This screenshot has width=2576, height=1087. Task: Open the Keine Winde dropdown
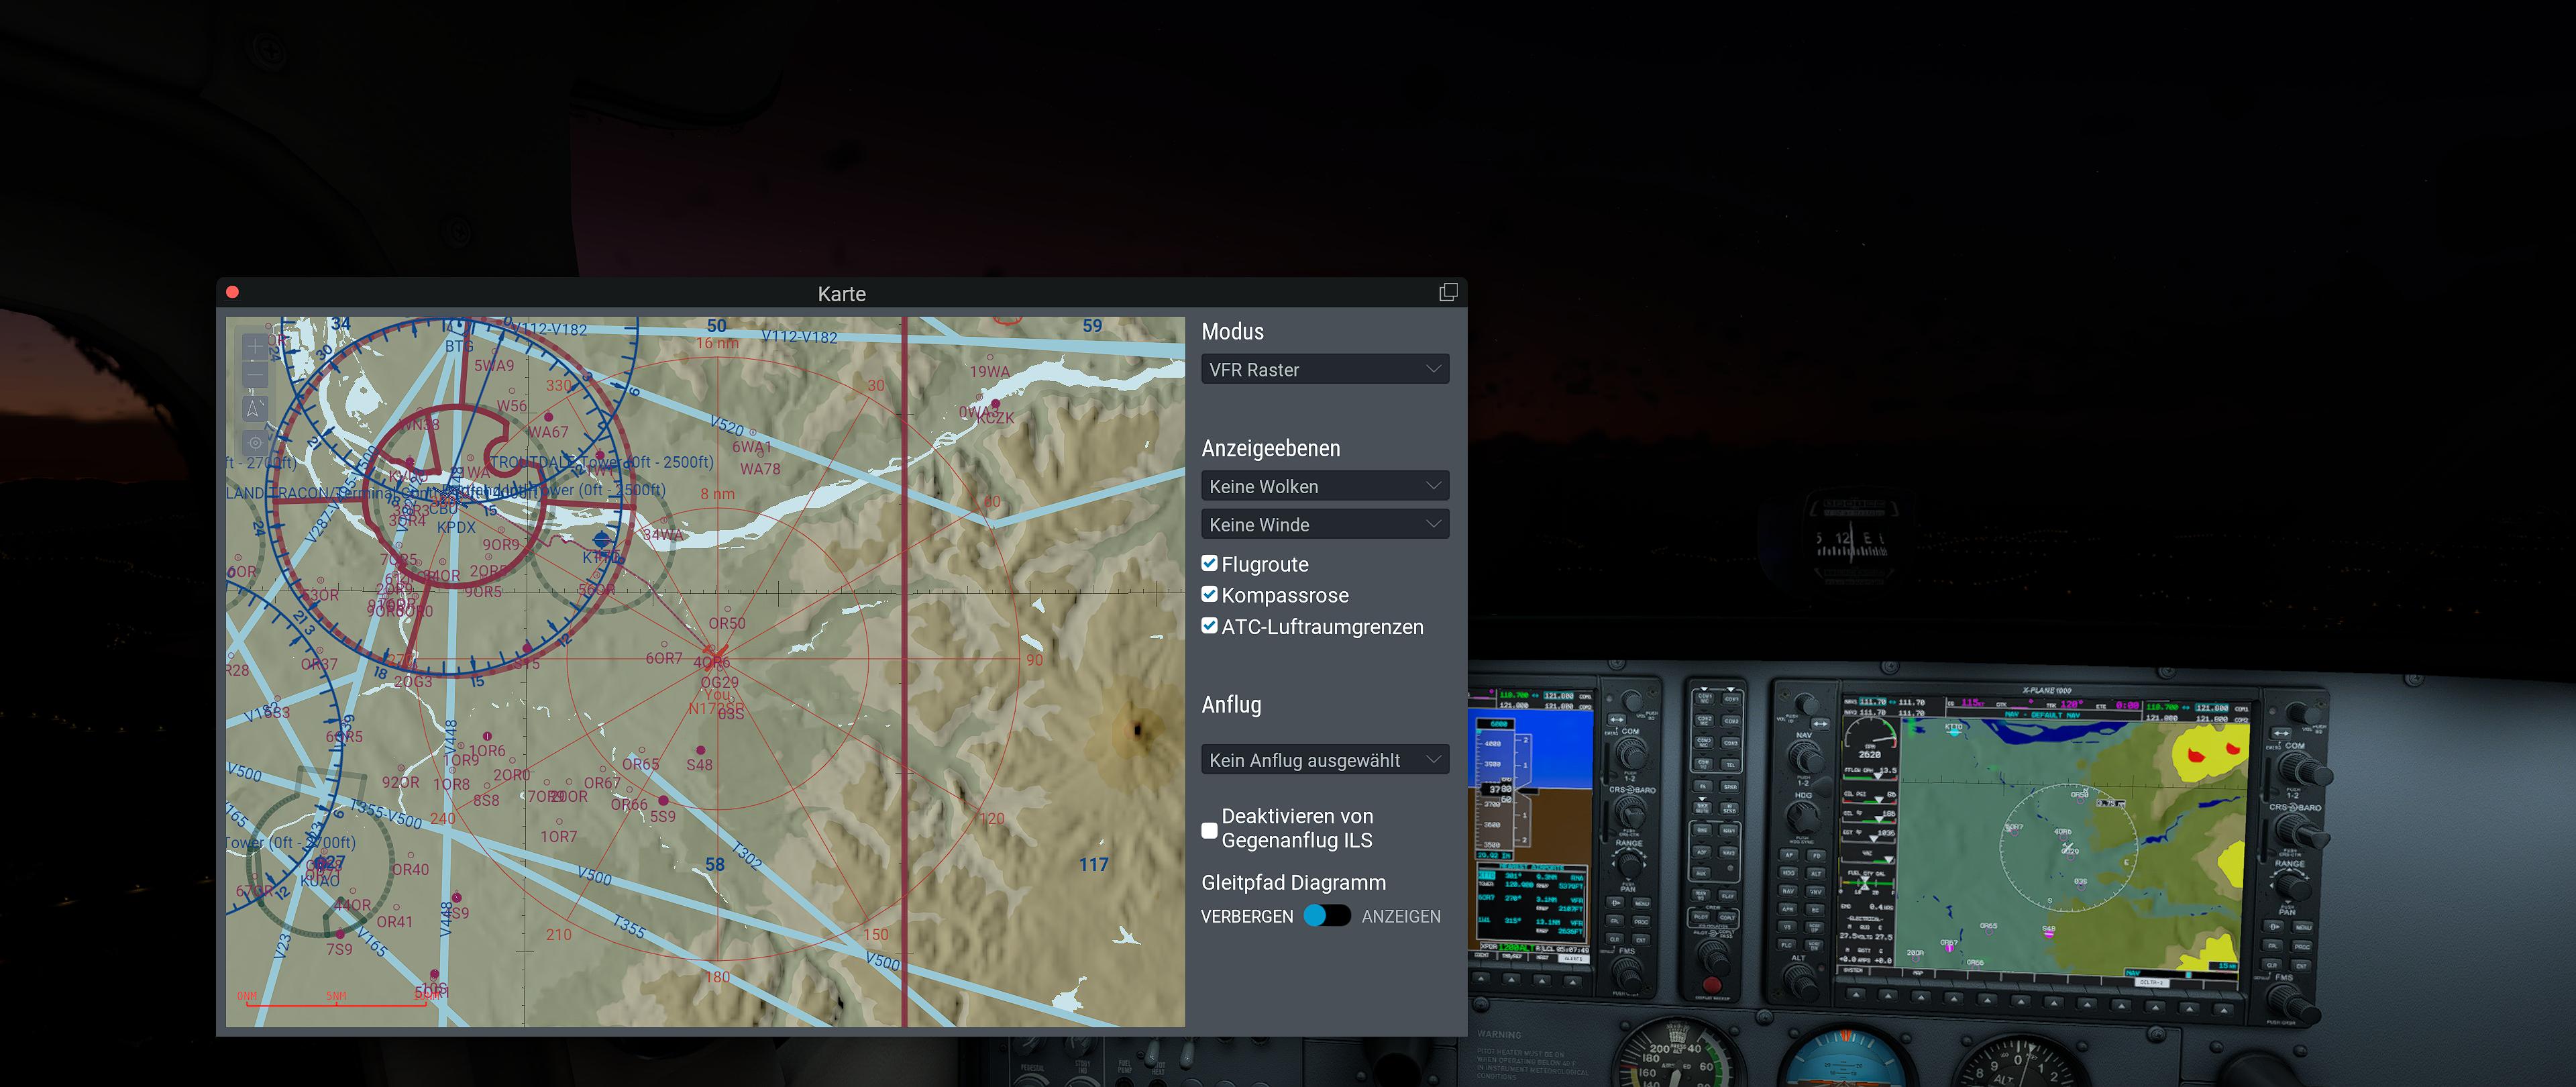1325,524
